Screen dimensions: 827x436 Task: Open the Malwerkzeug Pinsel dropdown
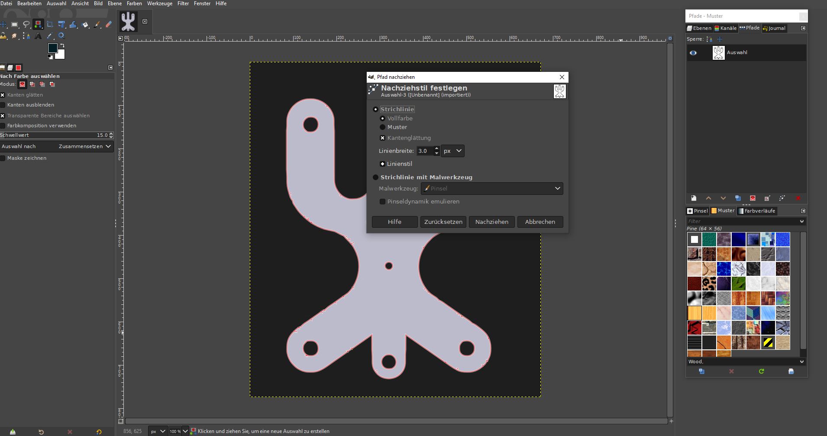tap(492, 188)
